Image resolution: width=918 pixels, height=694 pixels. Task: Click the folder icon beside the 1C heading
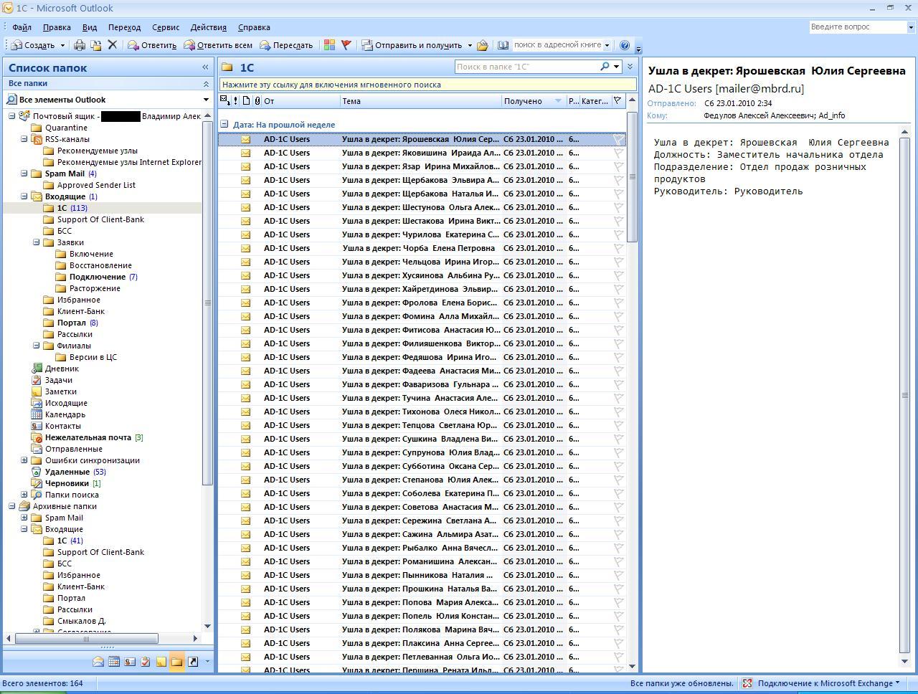(227, 67)
